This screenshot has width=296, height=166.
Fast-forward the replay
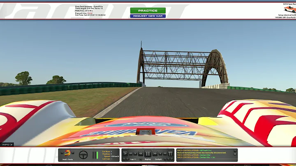coord(155,154)
